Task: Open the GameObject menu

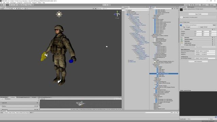Action: [13, 3]
